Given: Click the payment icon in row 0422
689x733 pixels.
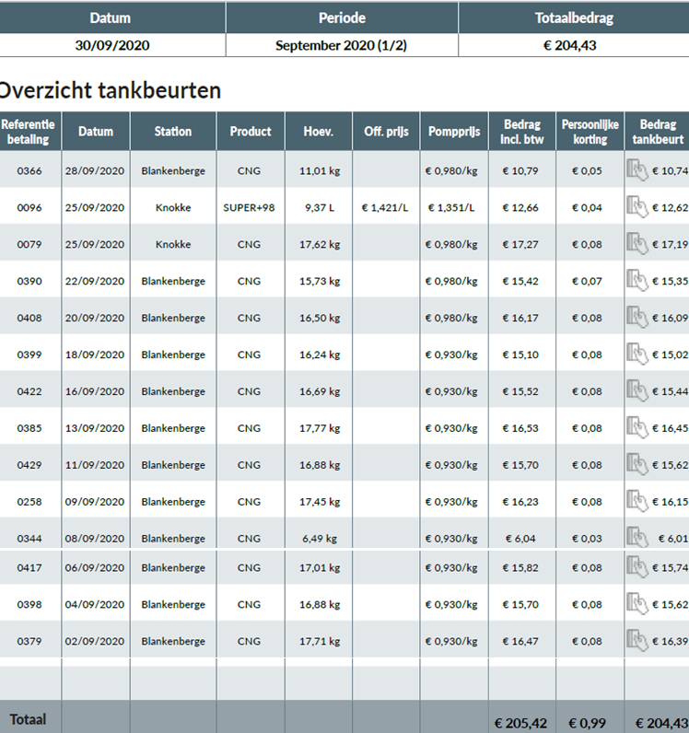Looking at the screenshot, I should (637, 390).
